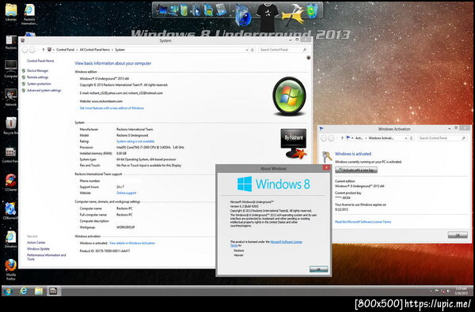Click the taskbar clock
Screen dimensions: 475x312
pos(462,291)
